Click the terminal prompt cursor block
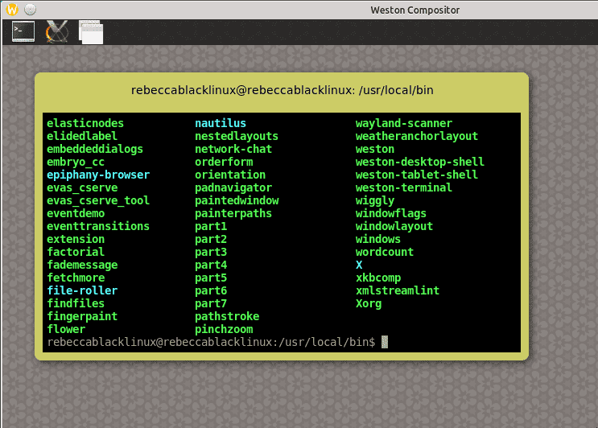This screenshot has height=428, width=598. coord(385,342)
